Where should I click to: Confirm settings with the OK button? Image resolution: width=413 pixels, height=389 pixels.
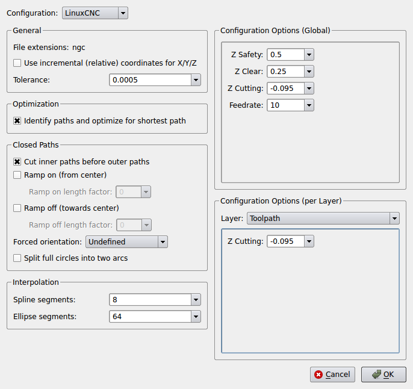[x=383, y=375]
